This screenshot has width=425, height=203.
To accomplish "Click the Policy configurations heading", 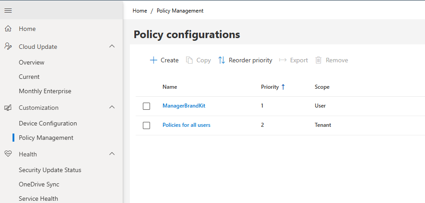I will point(187,35).
